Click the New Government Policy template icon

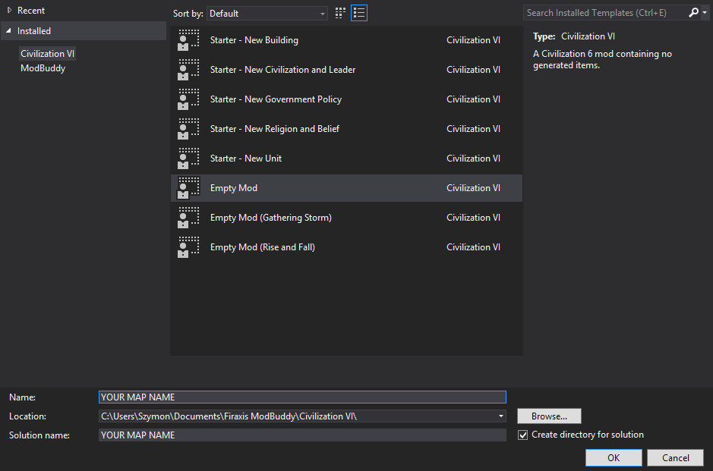click(x=188, y=99)
